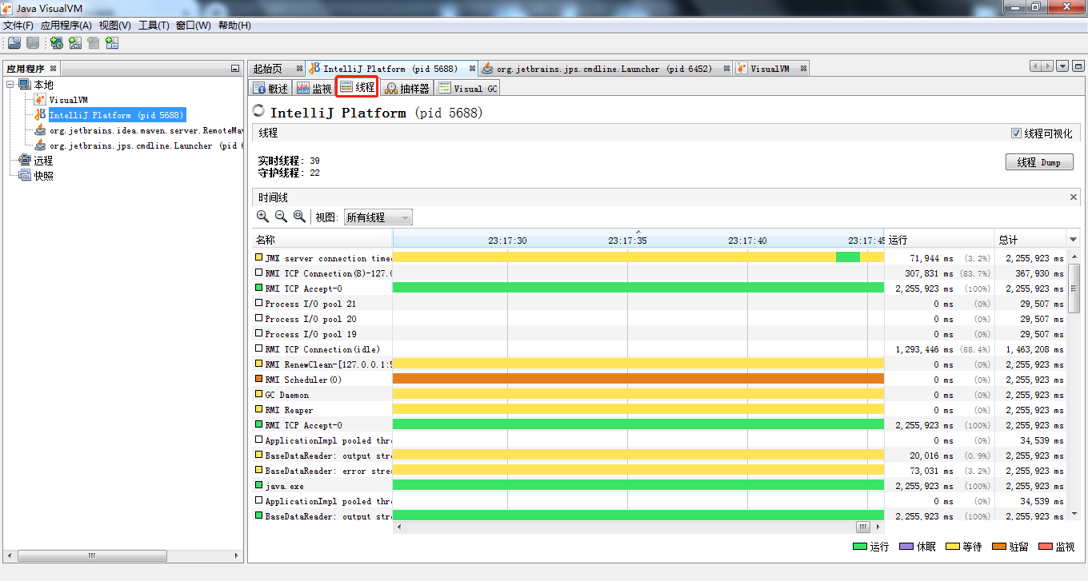Switch to the 起始页 start page tab
Viewport: 1088px width, 581px height.
click(x=277, y=69)
